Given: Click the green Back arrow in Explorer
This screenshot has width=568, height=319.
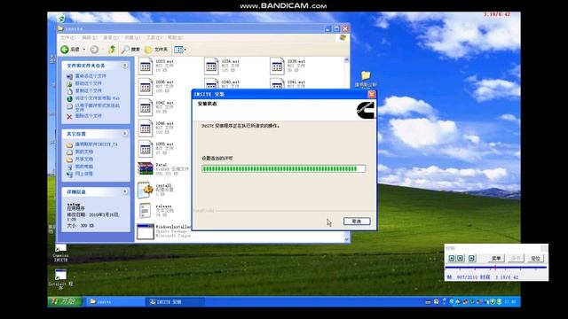Looking at the screenshot, I should 65,50.
